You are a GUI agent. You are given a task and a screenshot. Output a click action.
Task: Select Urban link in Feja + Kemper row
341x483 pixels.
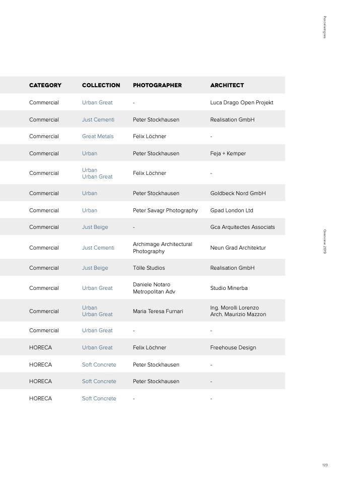pos(90,153)
